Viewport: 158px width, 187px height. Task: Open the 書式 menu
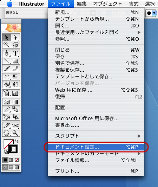point(134,4)
